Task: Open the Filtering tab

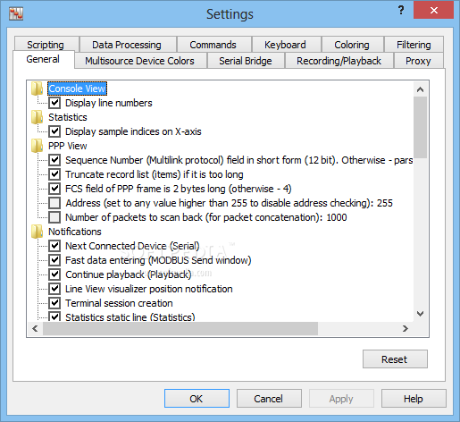Action: [414, 45]
